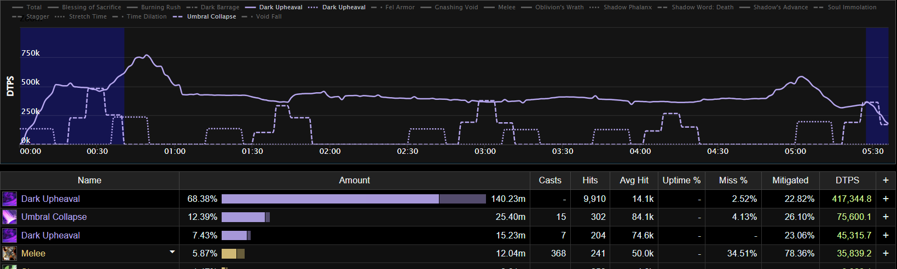Screen dimensions: 897x269
Task: Show the Void Fall legend series
Action: pos(262,16)
